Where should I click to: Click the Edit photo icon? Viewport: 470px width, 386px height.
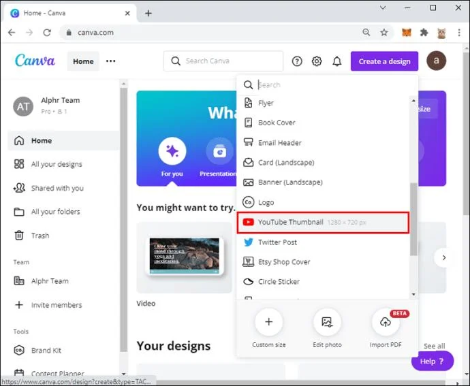(327, 322)
